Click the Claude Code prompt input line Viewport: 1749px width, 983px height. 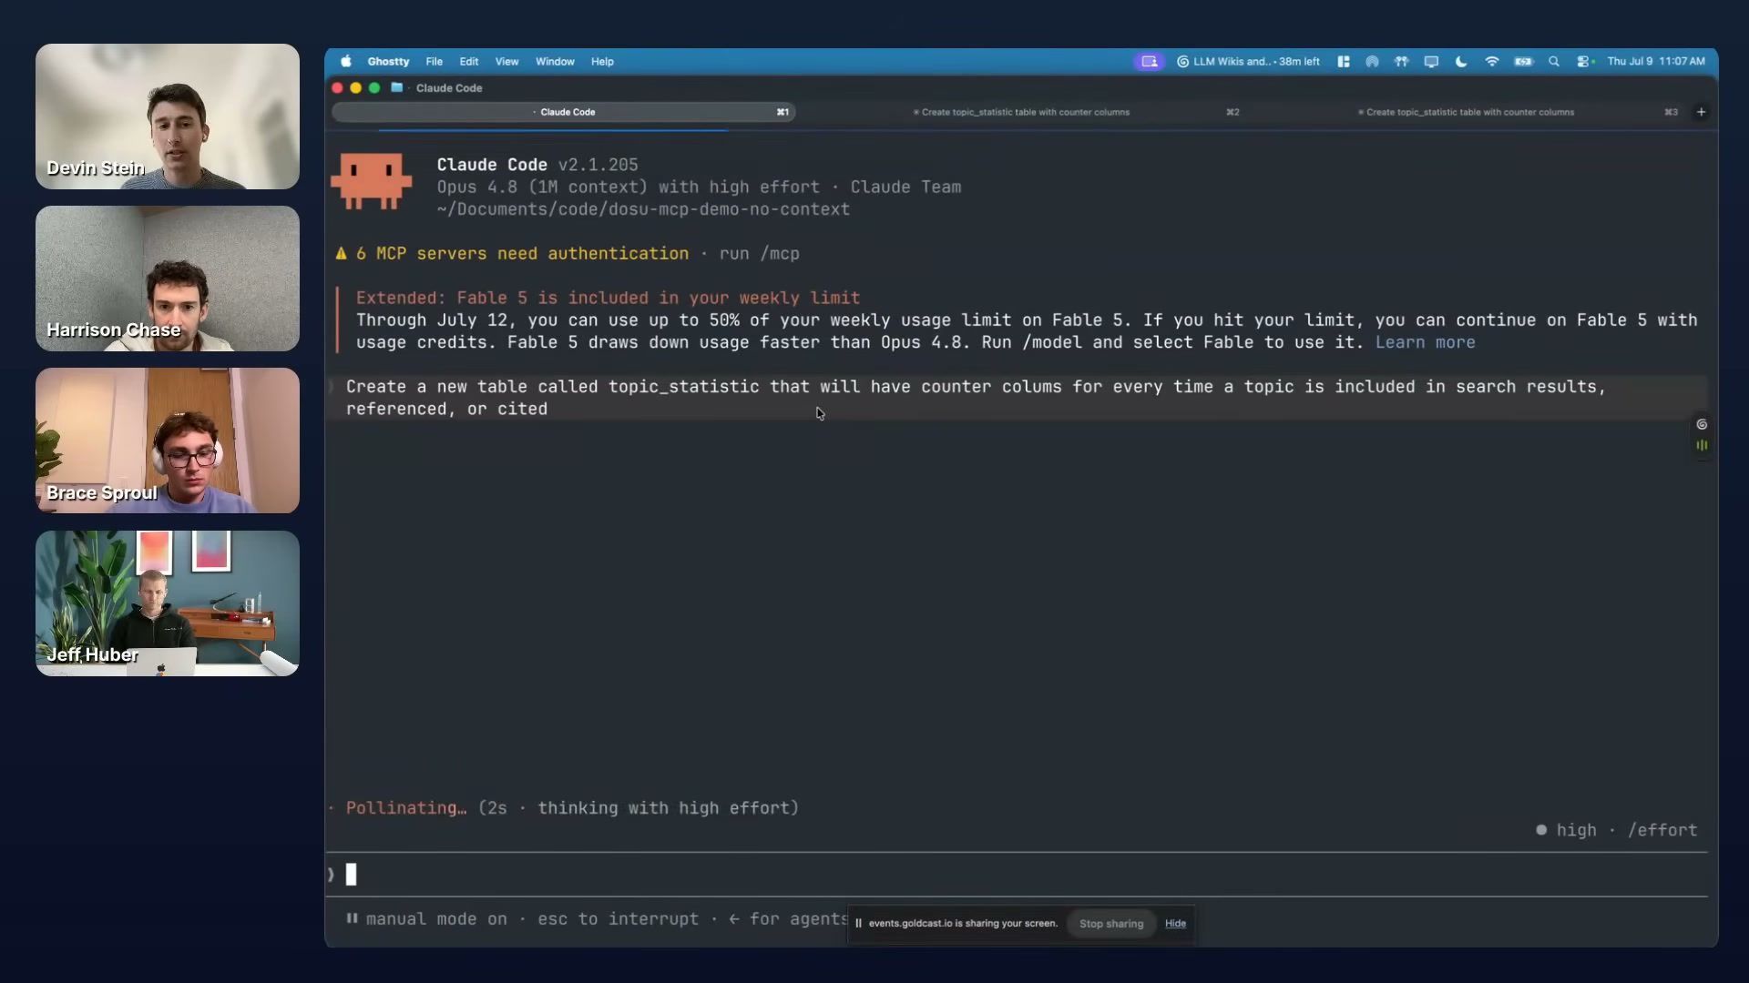point(1016,875)
